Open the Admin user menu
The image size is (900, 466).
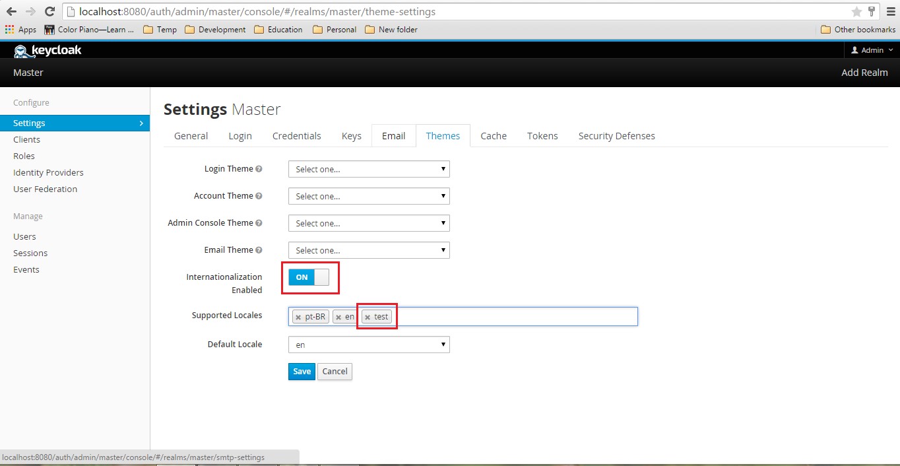point(872,50)
